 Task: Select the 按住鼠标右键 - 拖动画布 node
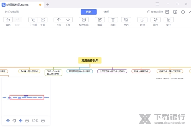[80, 71]
